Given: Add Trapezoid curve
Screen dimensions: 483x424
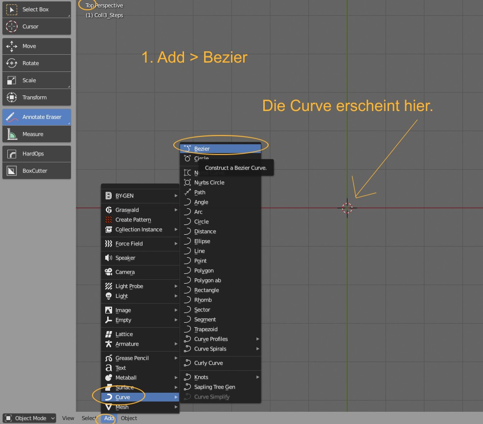Looking at the screenshot, I should [x=220, y=329].
